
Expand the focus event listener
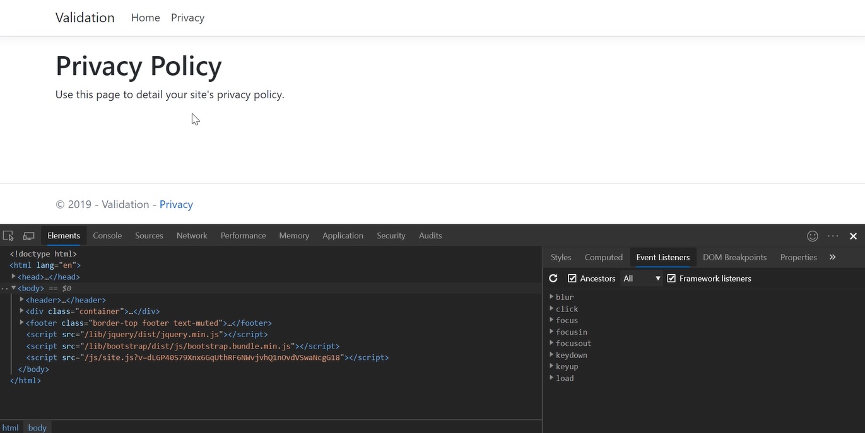[551, 320]
